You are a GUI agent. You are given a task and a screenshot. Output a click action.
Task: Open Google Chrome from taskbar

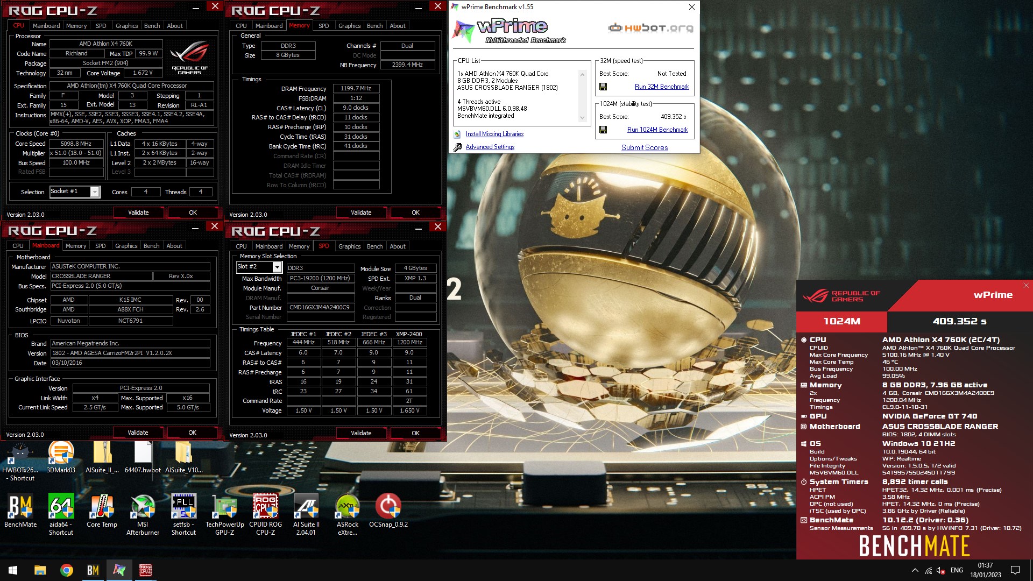(67, 570)
